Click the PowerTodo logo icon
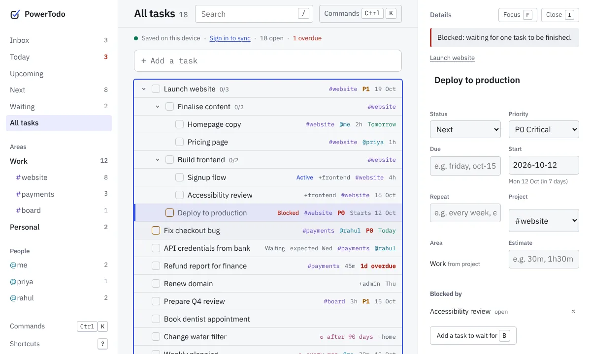This screenshot has height=354, width=591. 15,14
